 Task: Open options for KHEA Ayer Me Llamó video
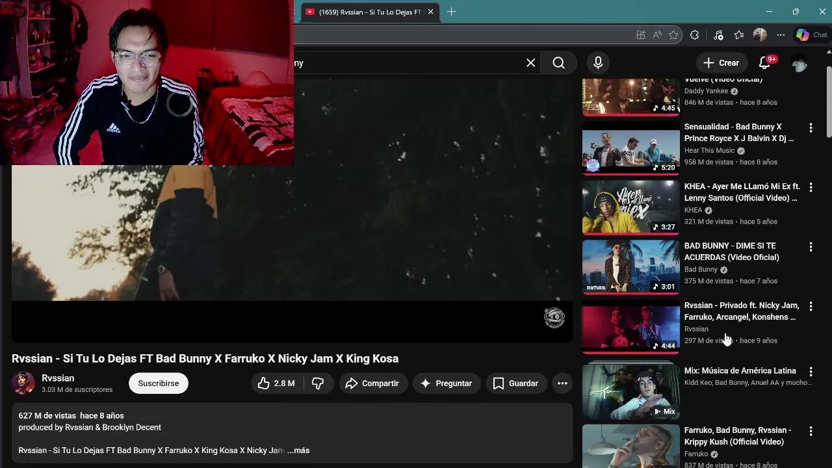811,187
